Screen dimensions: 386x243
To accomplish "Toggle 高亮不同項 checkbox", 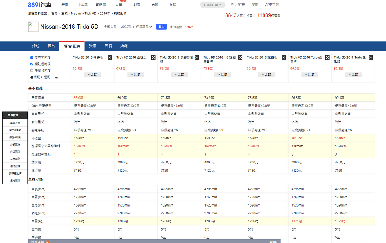I will pyautogui.click(x=32, y=58).
